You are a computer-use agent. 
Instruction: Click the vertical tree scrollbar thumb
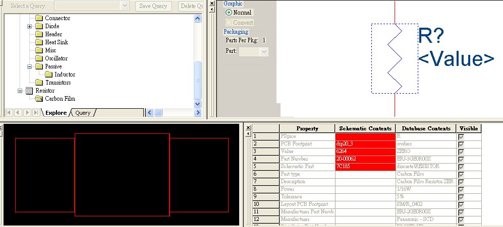coord(198,80)
